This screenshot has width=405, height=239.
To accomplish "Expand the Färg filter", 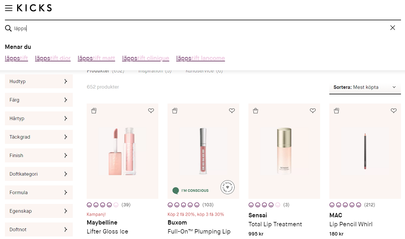I will click(39, 100).
